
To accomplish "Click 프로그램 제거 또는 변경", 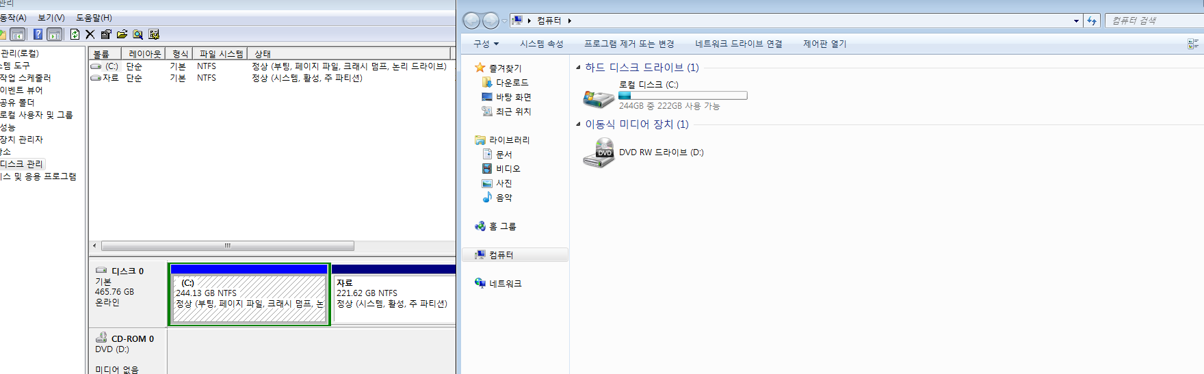I will click(x=629, y=44).
